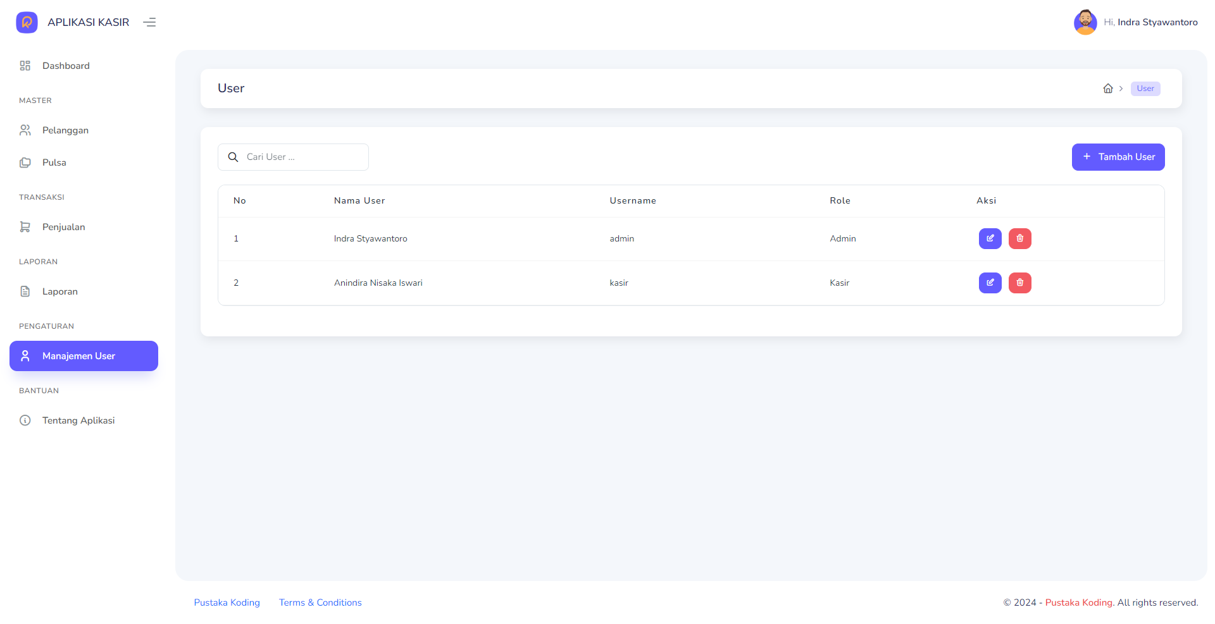Edit user Indra Styawantoro with pencil icon
This screenshot has width=1215, height=624.
pos(990,238)
